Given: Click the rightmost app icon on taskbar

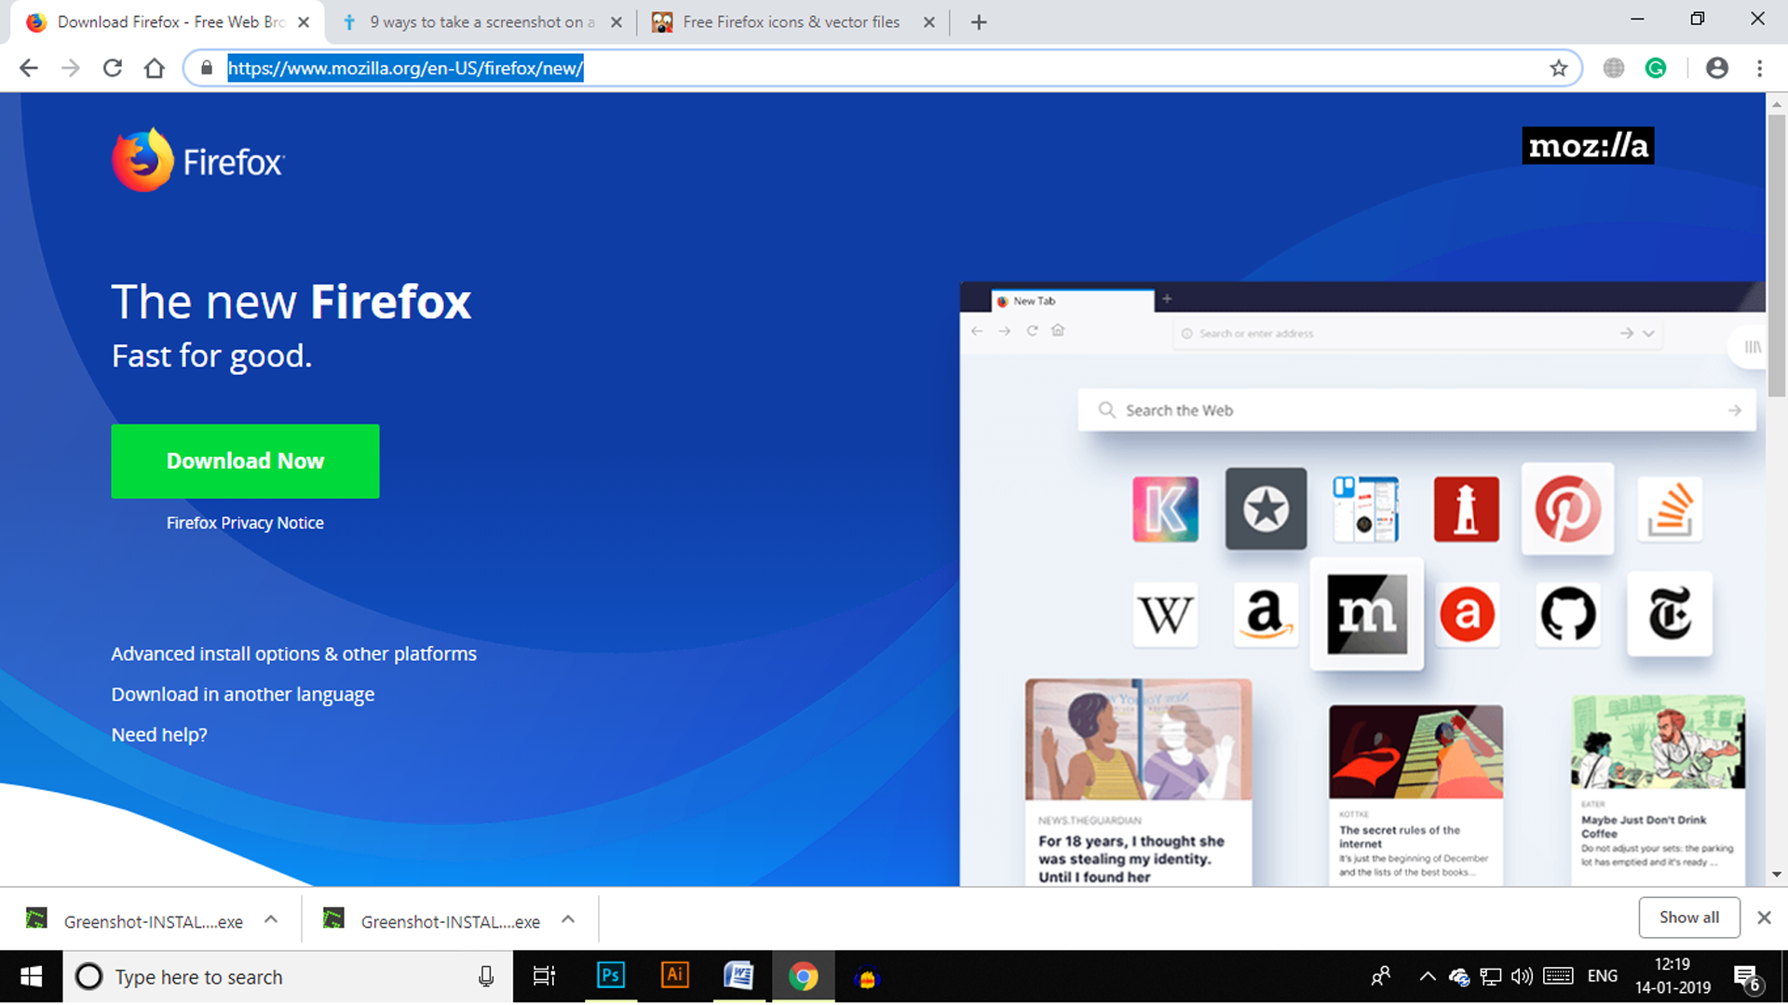Looking at the screenshot, I should [x=867, y=977].
